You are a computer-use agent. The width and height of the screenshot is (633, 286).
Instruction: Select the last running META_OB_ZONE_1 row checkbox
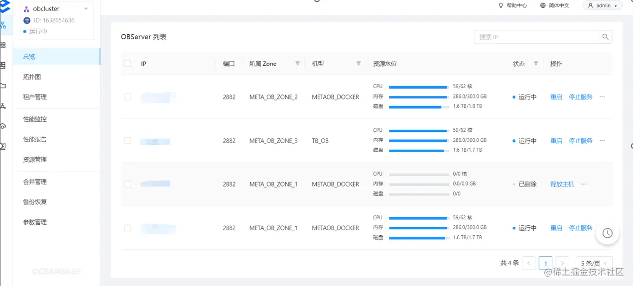[x=127, y=228]
